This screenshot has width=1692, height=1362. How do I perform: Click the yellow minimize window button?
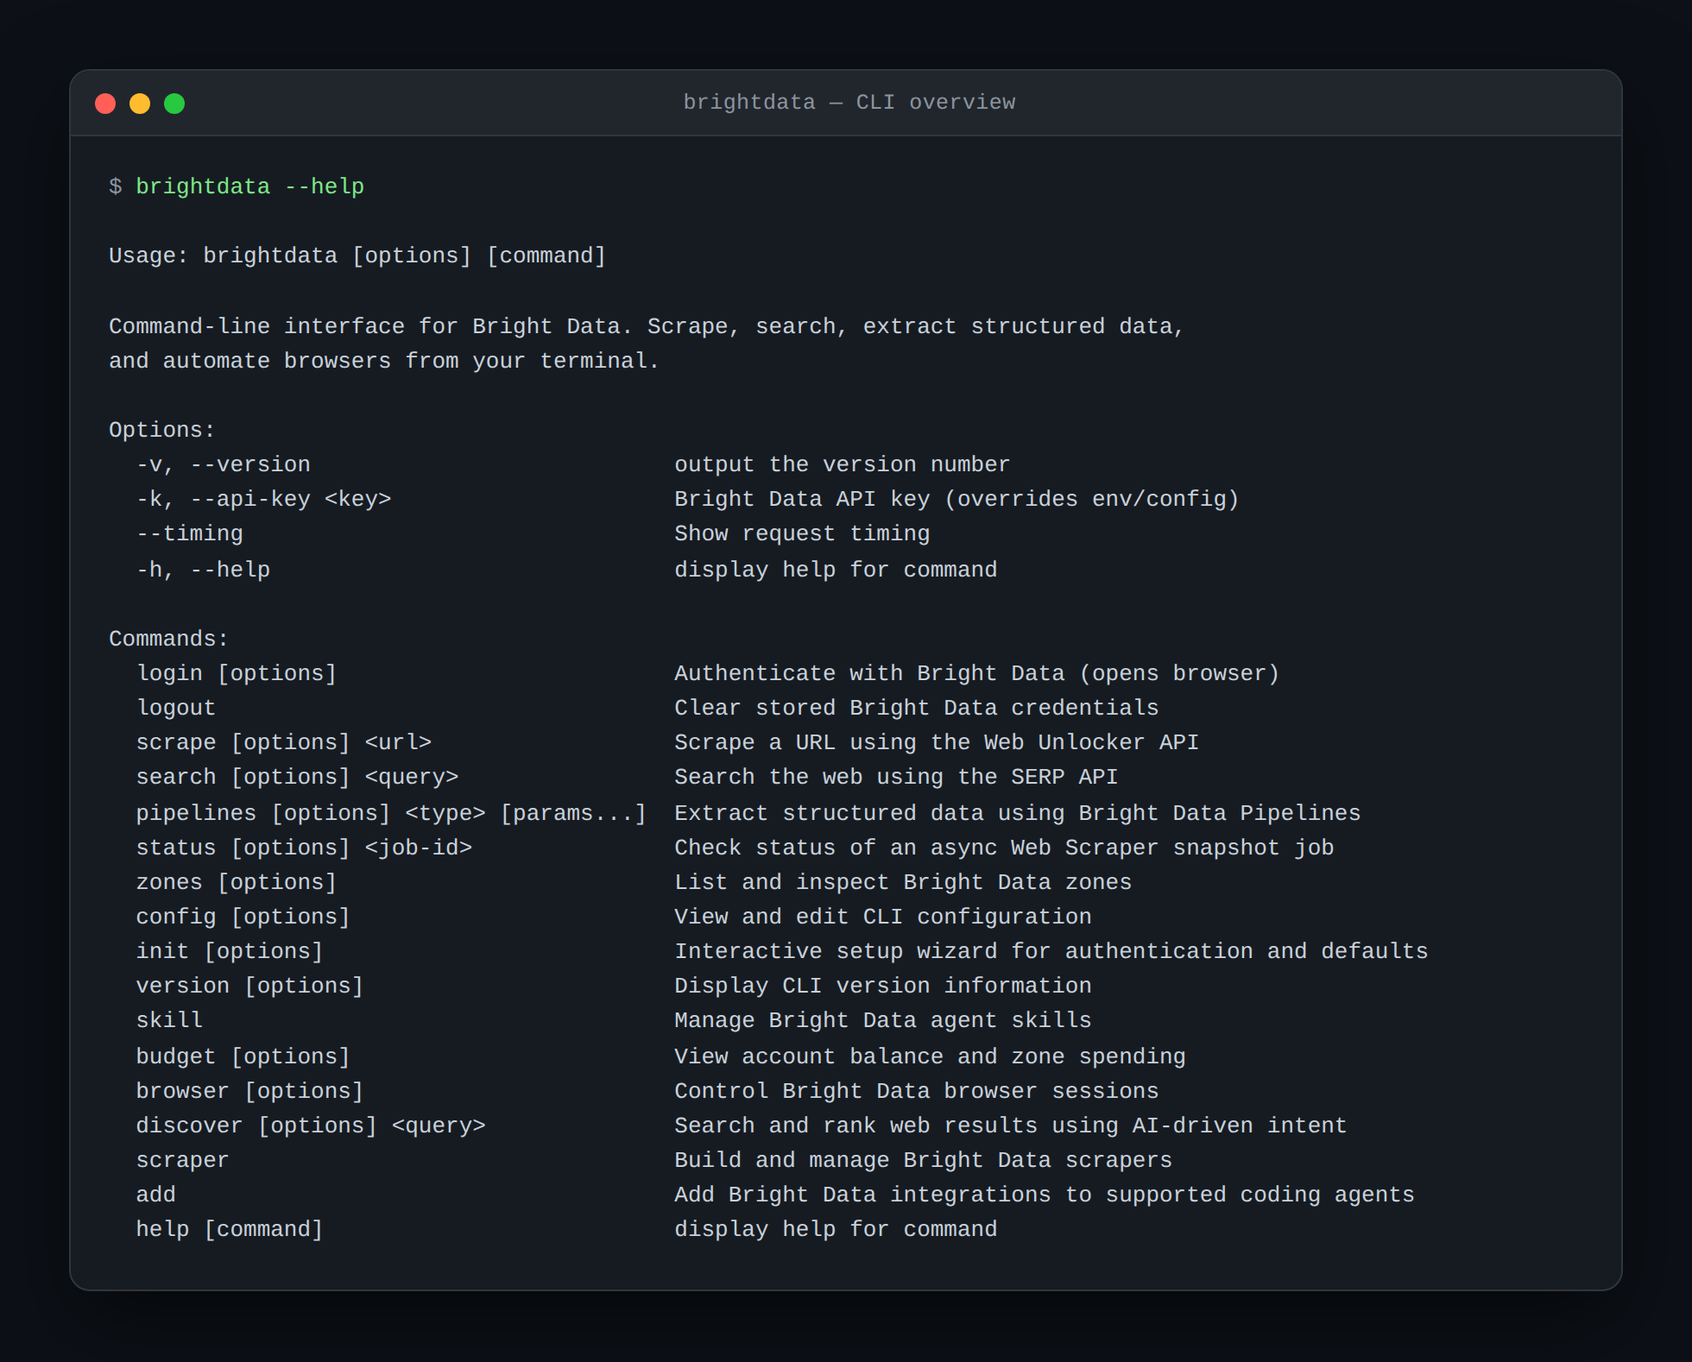pyautogui.click(x=140, y=104)
